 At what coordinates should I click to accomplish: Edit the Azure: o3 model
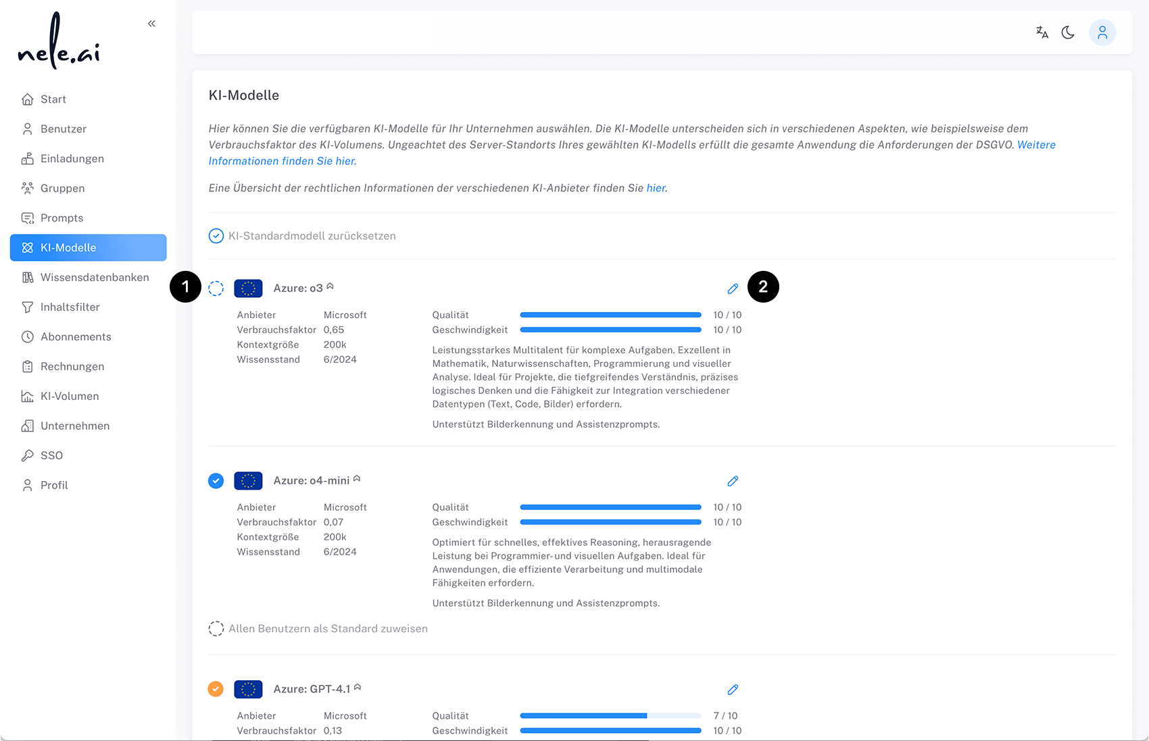point(733,288)
